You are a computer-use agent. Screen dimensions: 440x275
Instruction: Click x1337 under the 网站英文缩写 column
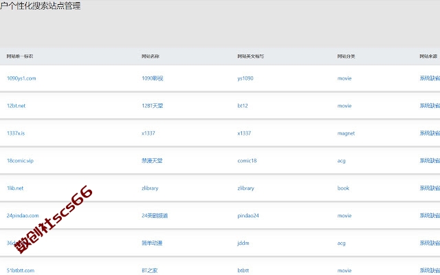(x=244, y=133)
